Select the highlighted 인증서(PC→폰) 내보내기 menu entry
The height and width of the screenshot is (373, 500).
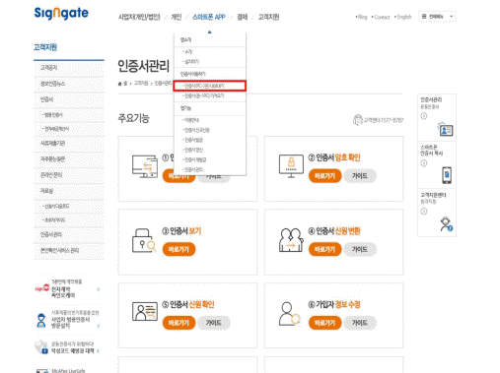coord(210,86)
